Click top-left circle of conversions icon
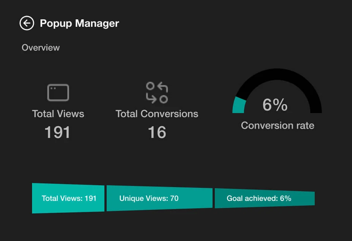 150,87
